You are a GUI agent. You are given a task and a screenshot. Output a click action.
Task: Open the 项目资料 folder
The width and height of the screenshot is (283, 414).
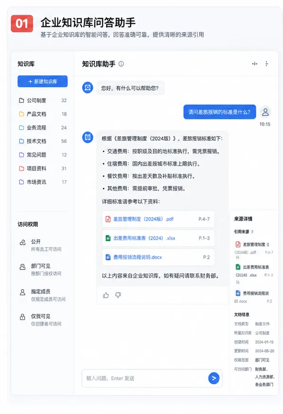[43, 168]
